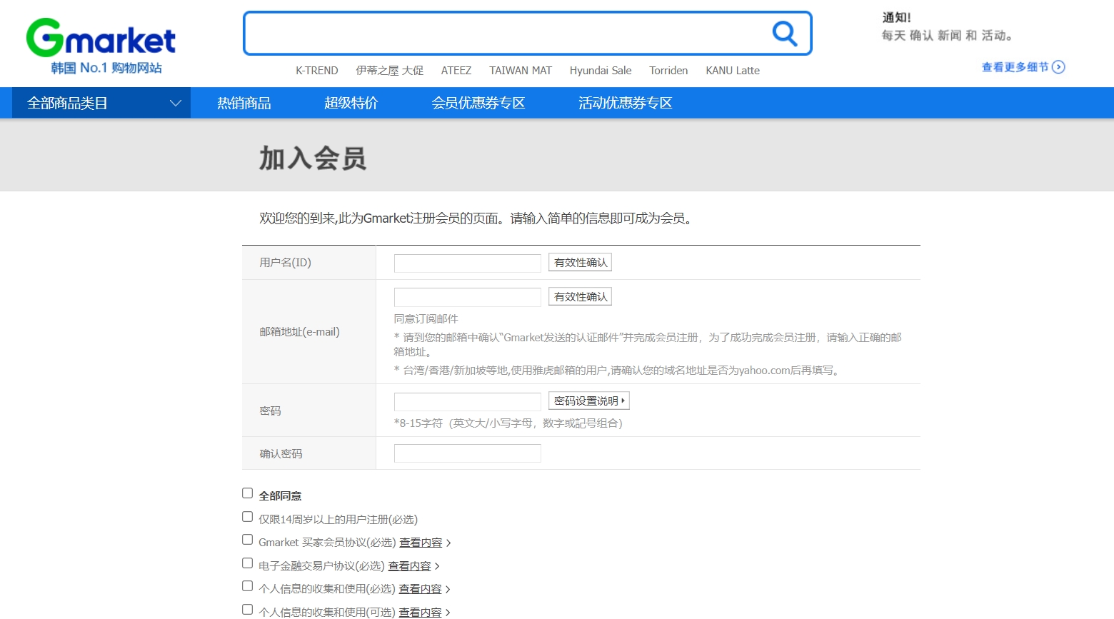
Task: Click 有效性确认 next to username field
Action: (x=580, y=261)
